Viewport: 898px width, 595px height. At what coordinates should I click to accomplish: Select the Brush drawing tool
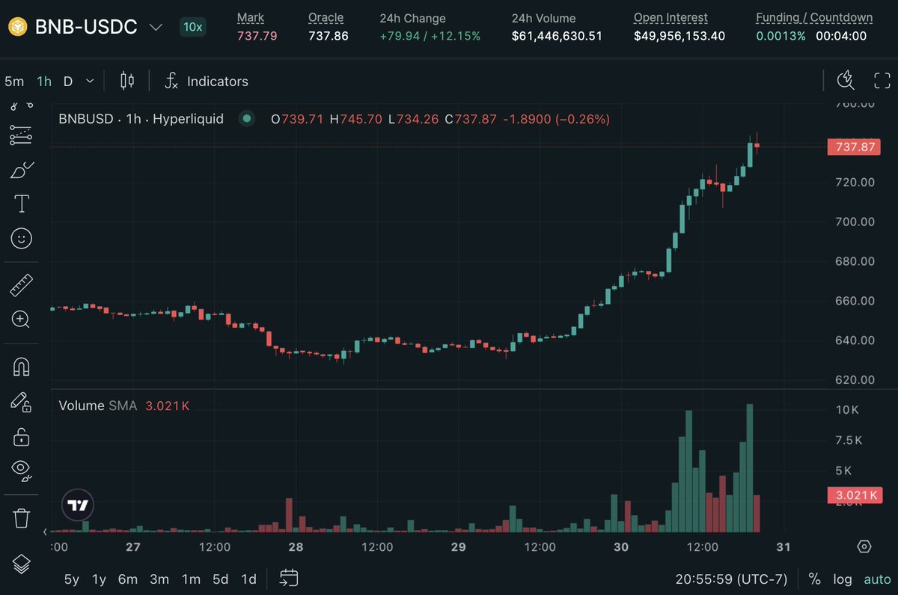tap(22, 169)
